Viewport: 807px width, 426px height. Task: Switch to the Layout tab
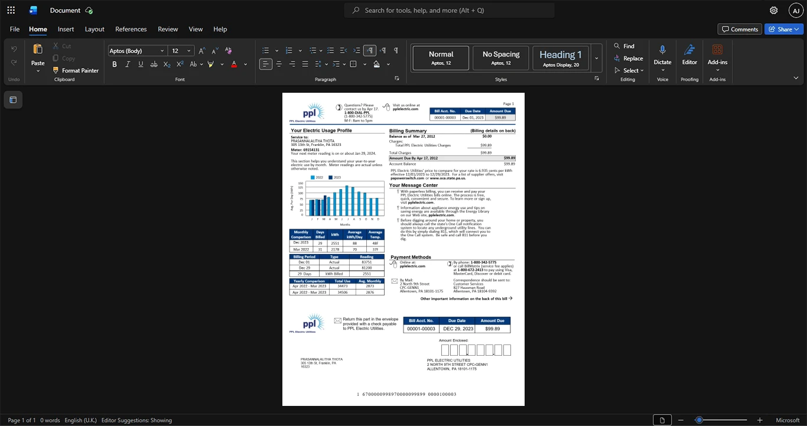tap(95, 29)
